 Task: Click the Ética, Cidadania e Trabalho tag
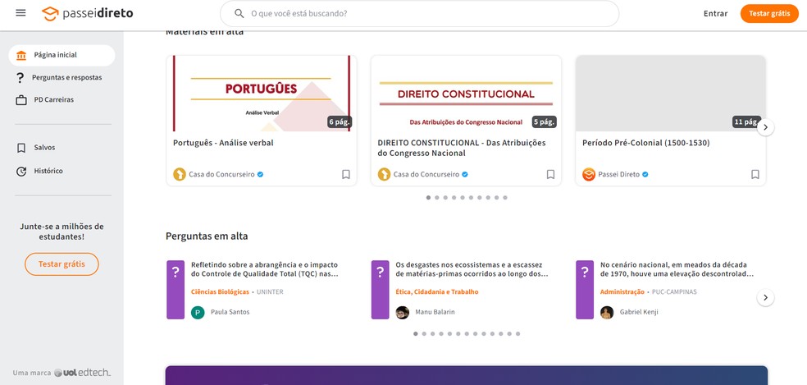(437, 291)
